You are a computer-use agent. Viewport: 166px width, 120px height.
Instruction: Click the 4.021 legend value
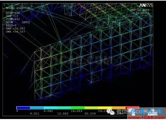[35, 114]
